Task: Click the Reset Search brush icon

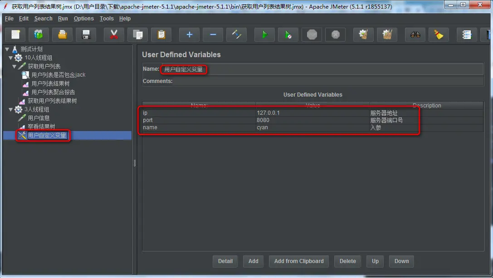Action: coord(439,34)
